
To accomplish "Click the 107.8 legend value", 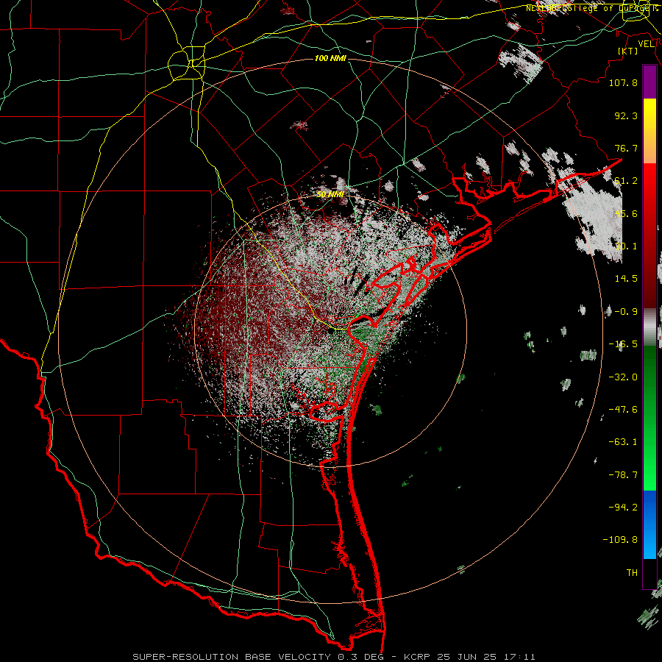I will [x=623, y=82].
